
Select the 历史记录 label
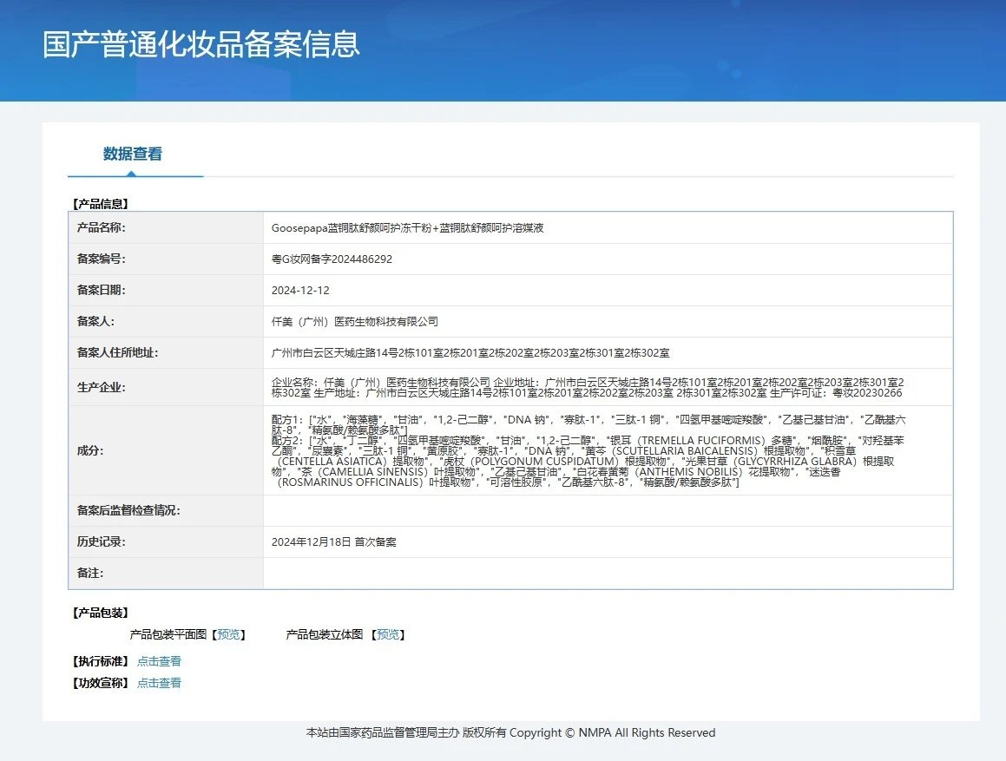pos(102,541)
